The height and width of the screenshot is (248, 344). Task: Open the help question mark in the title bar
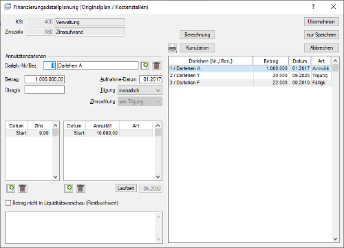(x=314, y=7)
